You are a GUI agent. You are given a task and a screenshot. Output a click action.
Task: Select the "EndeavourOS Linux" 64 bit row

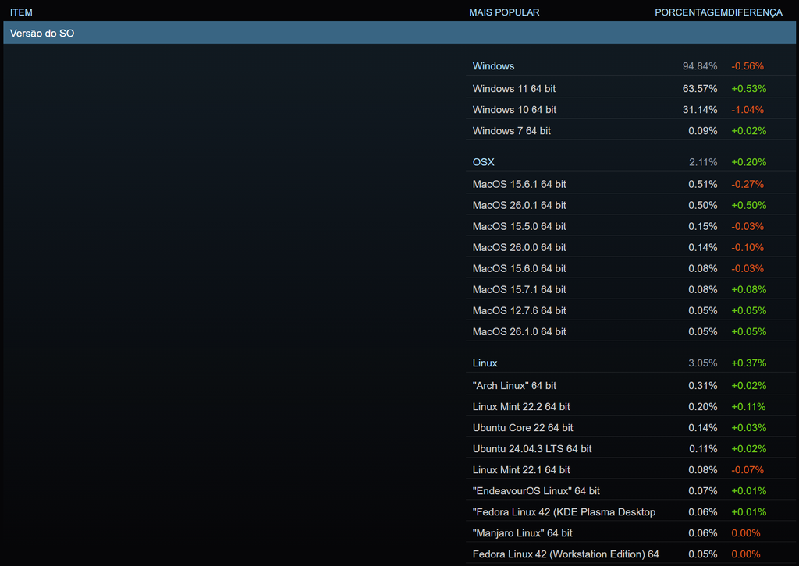click(x=536, y=491)
